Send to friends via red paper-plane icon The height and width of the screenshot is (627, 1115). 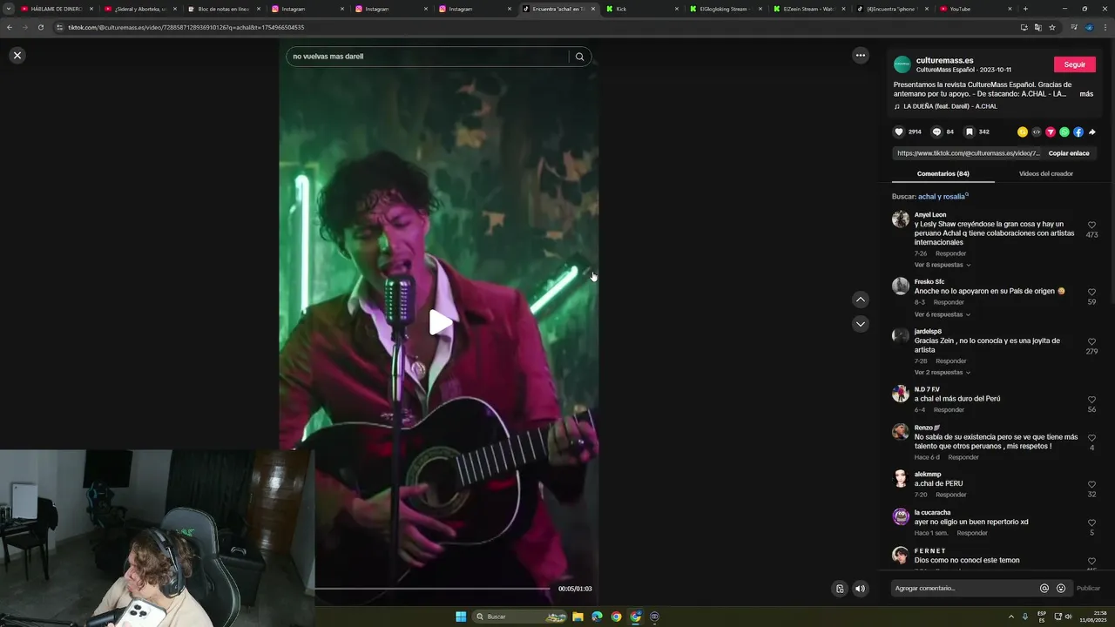point(1050,132)
